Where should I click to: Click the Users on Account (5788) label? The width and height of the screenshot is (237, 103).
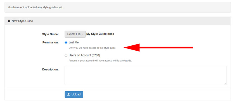click(x=84, y=55)
